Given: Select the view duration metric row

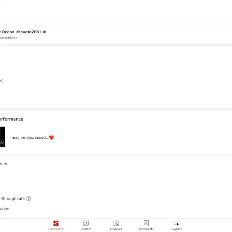Looking at the screenshot, I should [x=116, y=209].
